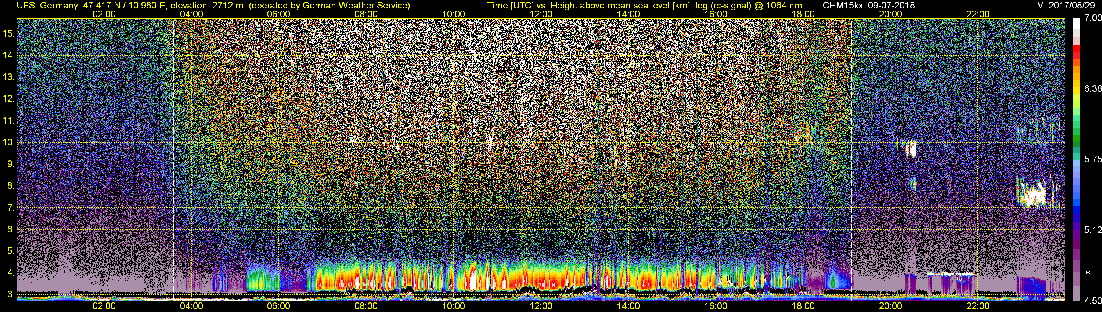
Task: Click the 4.50 value on the color scale
Action: [1092, 301]
